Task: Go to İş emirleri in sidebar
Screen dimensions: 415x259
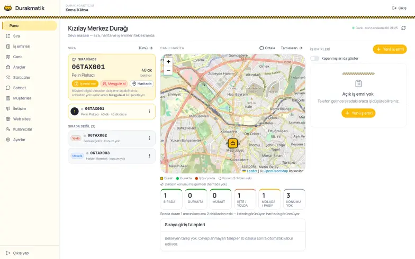Action: (30, 47)
